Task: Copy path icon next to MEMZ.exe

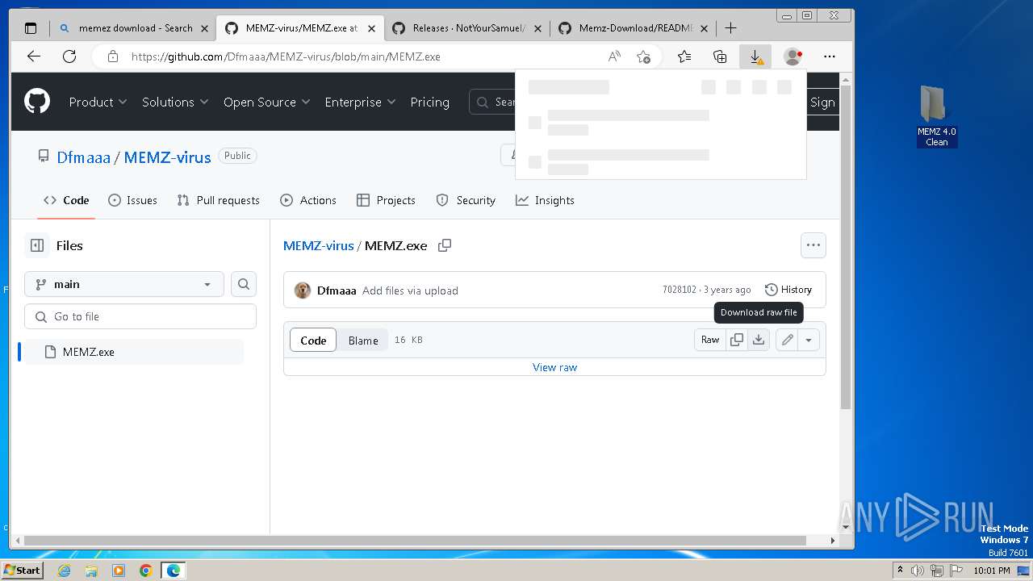Action: (x=445, y=245)
